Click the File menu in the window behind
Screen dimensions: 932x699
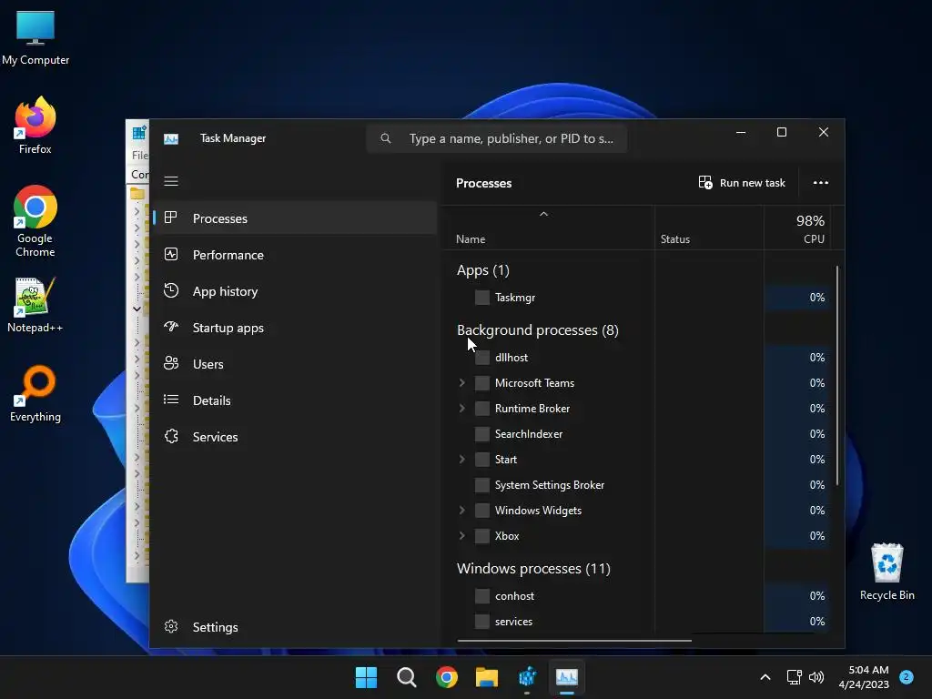139,155
